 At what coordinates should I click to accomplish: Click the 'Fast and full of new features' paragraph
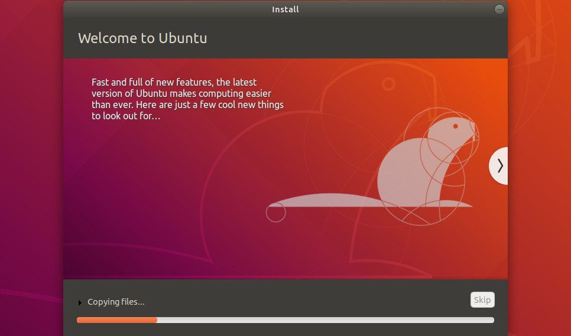point(187,99)
